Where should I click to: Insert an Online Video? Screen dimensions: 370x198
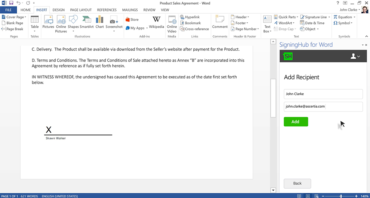click(172, 24)
